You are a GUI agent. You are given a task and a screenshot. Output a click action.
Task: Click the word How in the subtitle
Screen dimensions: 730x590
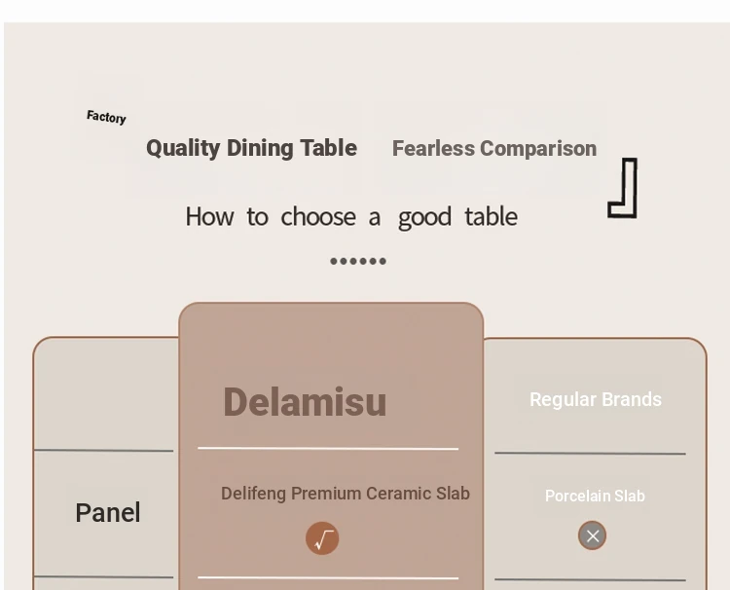tap(209, 216)
